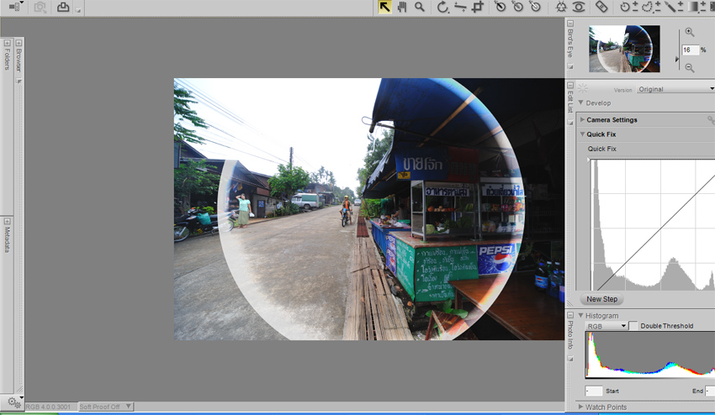Viewport: 715px width, 415px height.
Task: Undock the Browser palette corner icon
Action: click(x=19, y=81)
